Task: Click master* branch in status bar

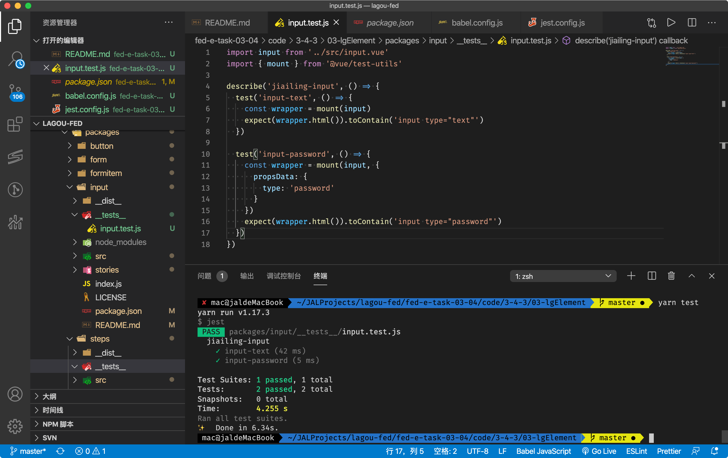Action: (28, 451)
